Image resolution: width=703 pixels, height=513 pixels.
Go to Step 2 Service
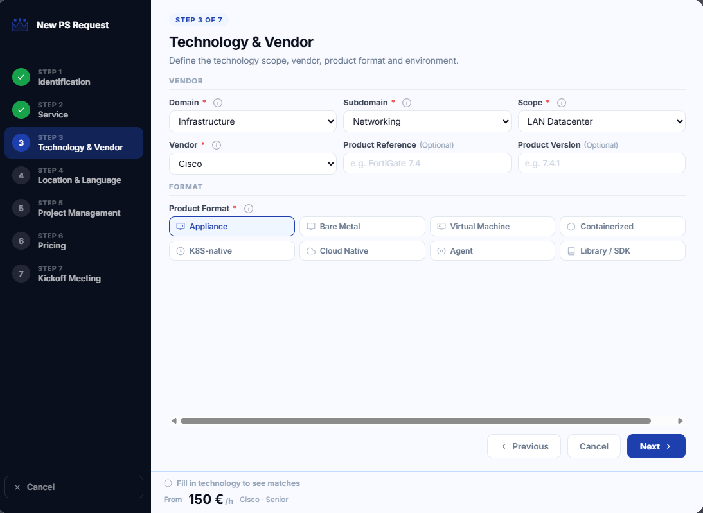pos(74,110)
